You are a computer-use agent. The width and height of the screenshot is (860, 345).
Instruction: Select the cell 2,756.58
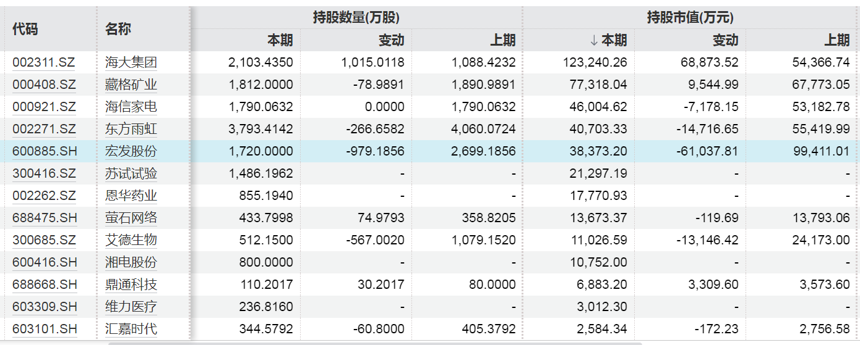click(824, 329)
